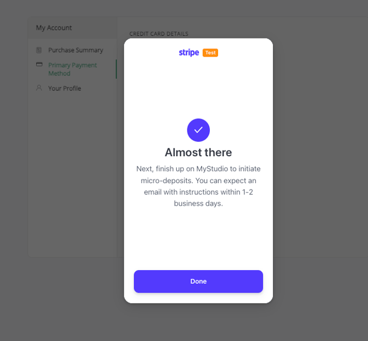Viewport: 368px width, 341px height.
Task: Click the credit card icon in sidebar
Action: 39,64
